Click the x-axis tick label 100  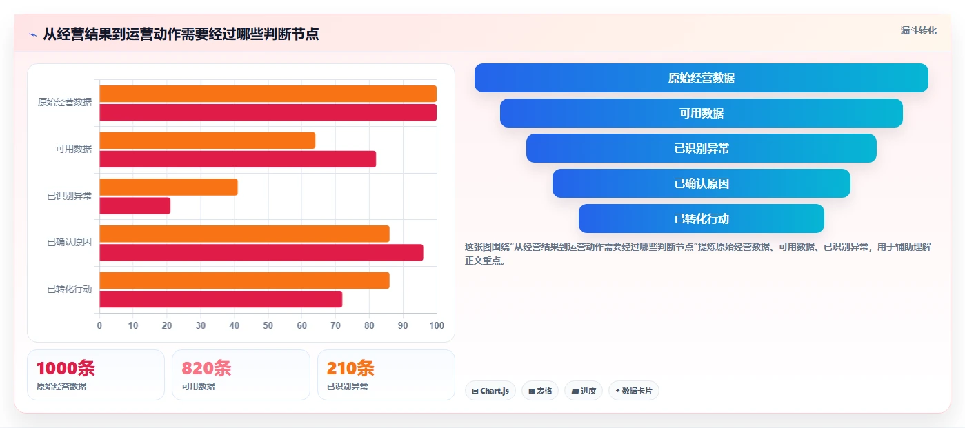click(x=436, y=325)
